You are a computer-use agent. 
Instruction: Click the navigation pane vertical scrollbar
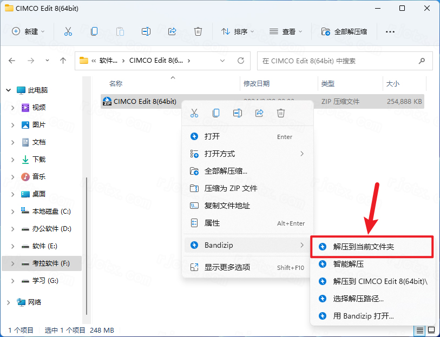(x=87, y=246)
